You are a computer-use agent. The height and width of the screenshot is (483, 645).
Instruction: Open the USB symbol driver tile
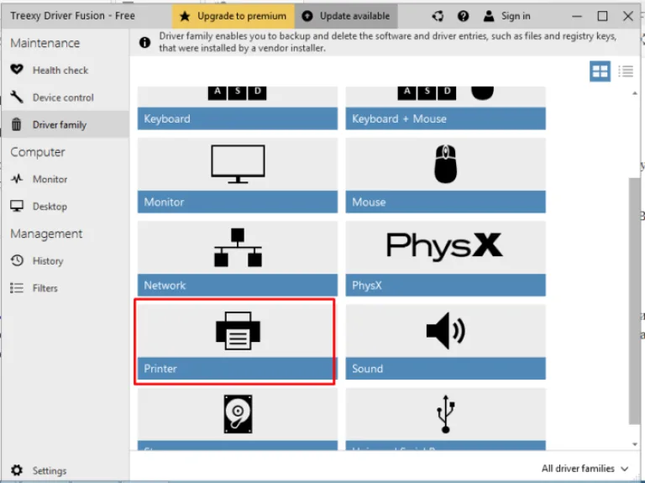coord(445,419)
